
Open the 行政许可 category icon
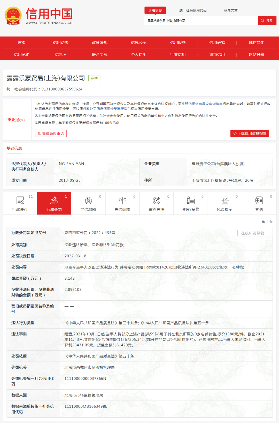(x=20, y=201)
